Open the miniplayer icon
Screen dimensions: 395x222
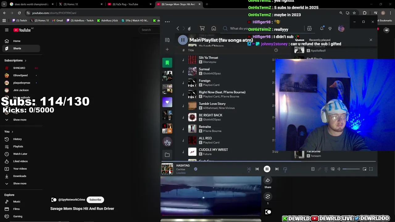[364, 169]
